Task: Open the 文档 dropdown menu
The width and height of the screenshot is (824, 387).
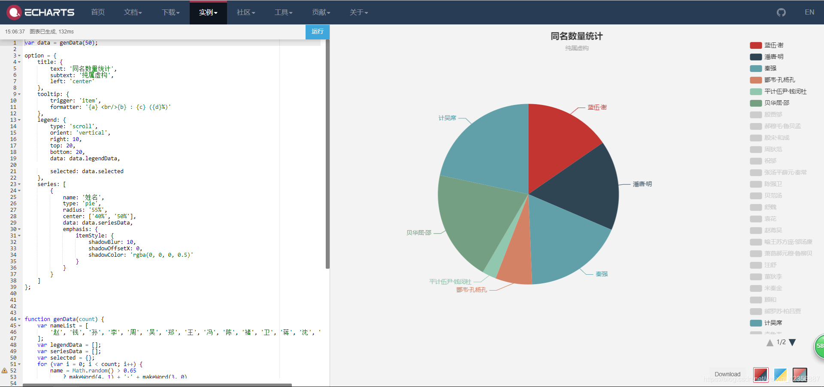Action: pos(133,12)
